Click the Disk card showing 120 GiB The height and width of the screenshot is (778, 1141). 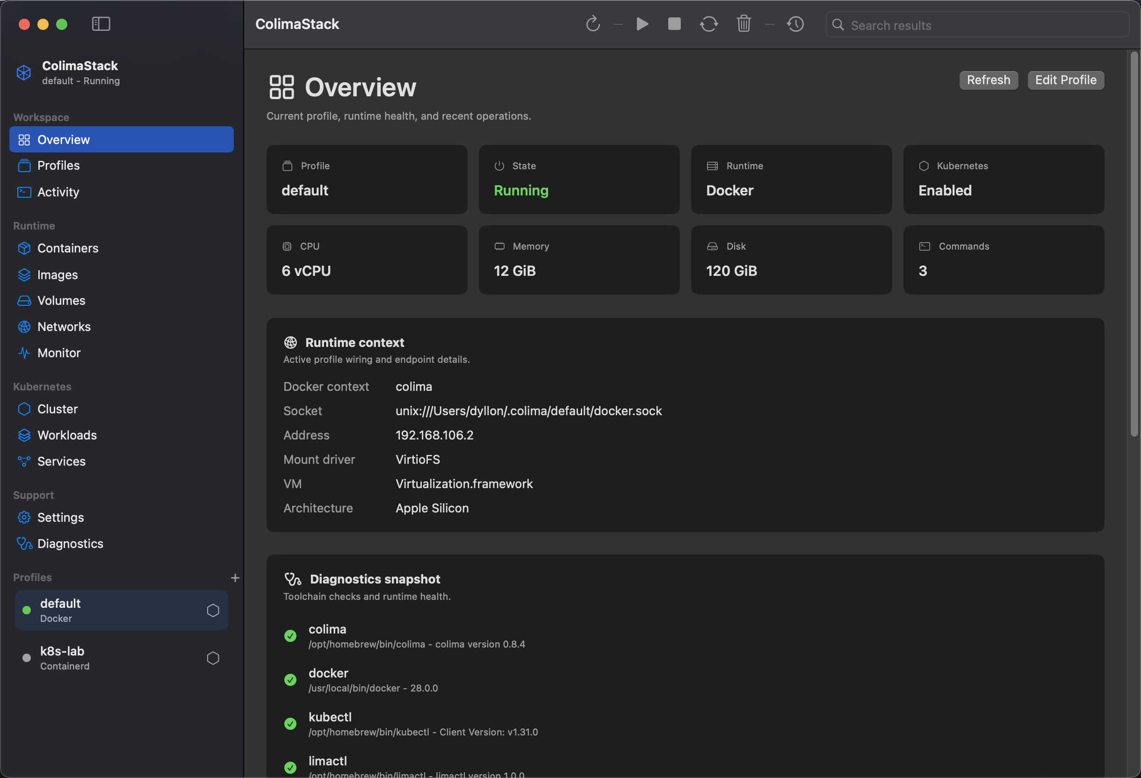click(x=791, y=260)
